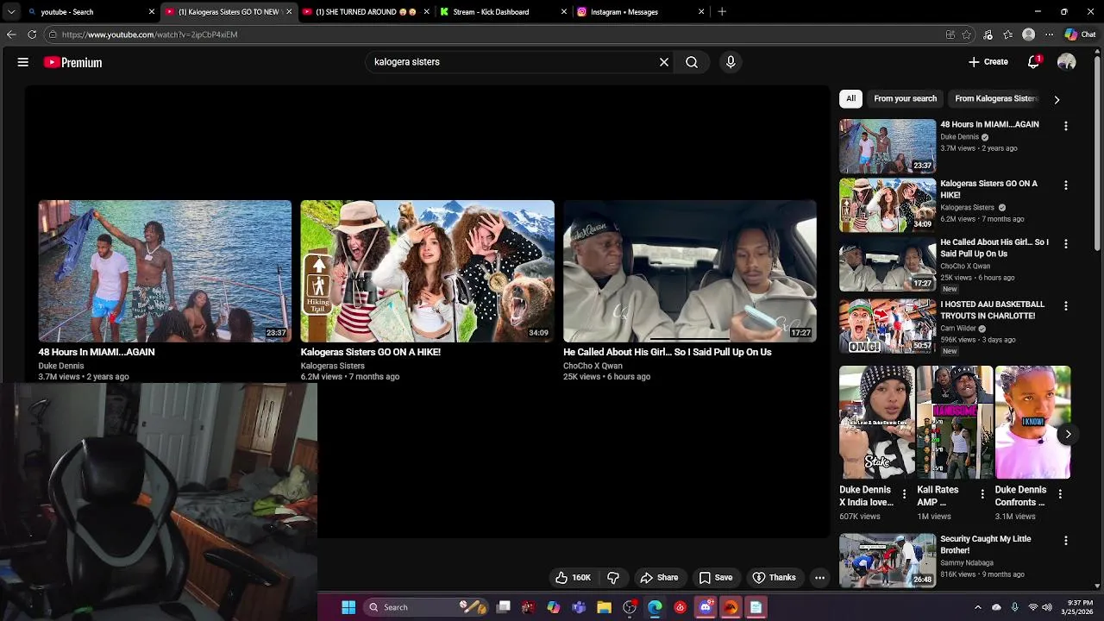Open the YouTube notifications bell

click(x=1033, y=62)
